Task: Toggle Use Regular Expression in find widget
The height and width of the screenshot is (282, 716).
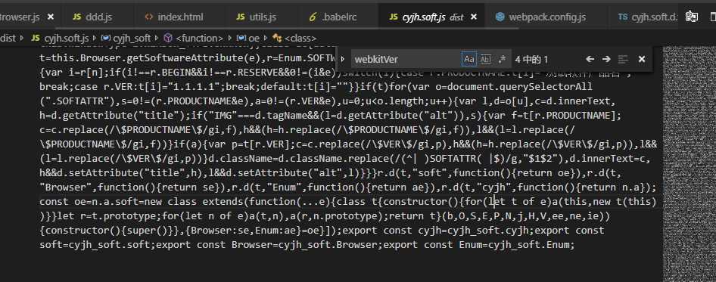Action: pos(502,59)
